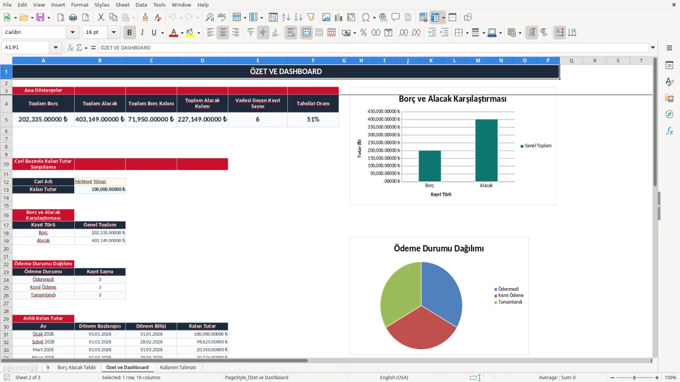Expand the formula bar
The height and width of the screenshot is (382, 680).
point(653,48)
